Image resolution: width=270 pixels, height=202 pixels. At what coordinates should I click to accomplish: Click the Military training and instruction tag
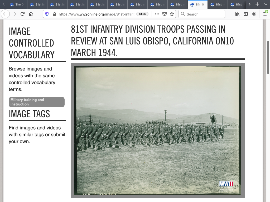pyautogui.click(x=37, y=102)
